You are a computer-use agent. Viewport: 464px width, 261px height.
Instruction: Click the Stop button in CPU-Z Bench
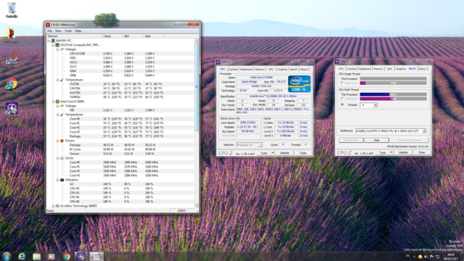pos(376,140)
